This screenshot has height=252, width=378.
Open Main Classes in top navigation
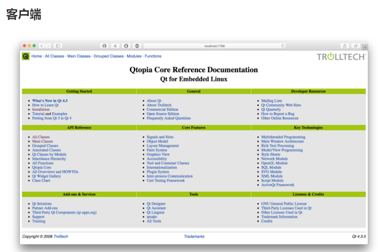pos(79,56)
